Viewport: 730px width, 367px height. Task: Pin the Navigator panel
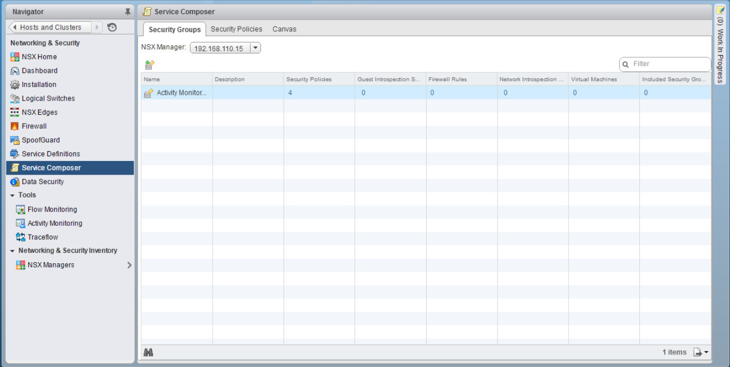(x=128, y=12)
